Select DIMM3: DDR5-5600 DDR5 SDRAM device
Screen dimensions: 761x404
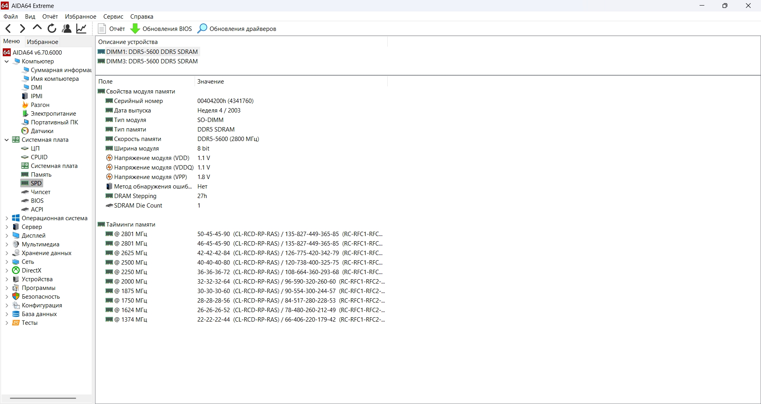tap(147, 61)
